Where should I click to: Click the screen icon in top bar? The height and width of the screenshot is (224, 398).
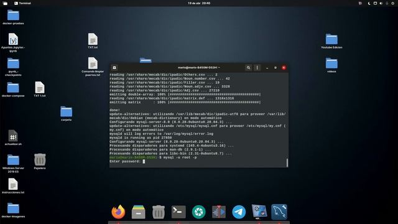click(375, 3)
